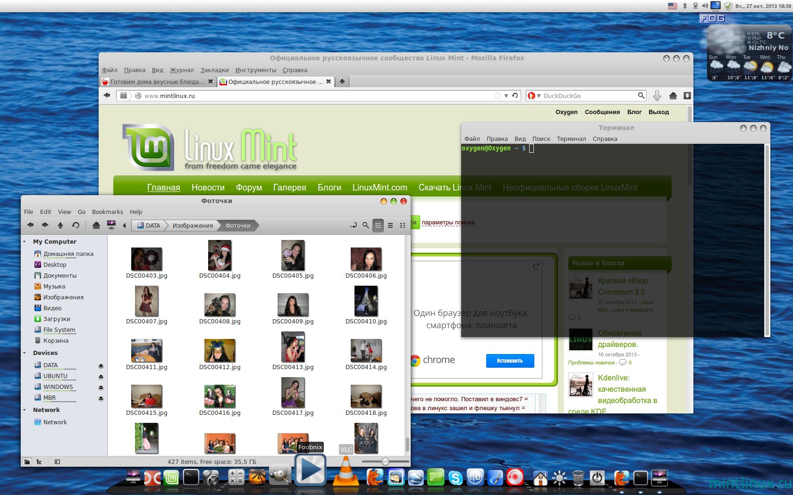Screen dimensions: 793x495
Task: Open DuckDuckGo search engine dropdown
Action: click(x=534, y=96)
